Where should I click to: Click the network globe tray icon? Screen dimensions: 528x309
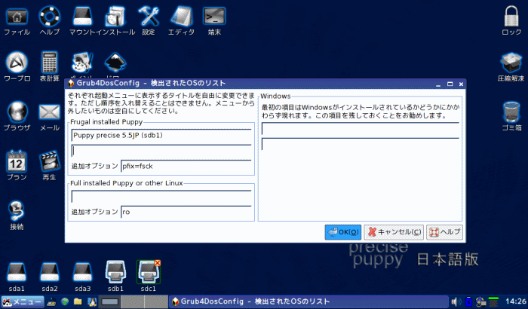480,301
